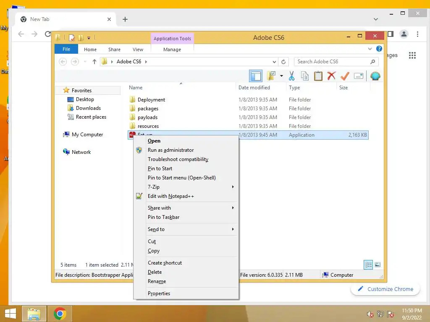Open the Customize Quick Access Toolbar dropdown

[x=89, y=38]
